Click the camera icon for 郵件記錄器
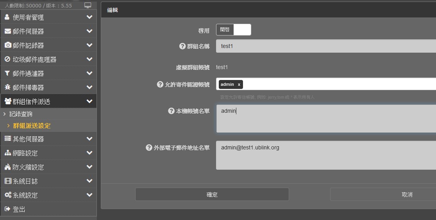Viewport: 436px width, 220px height. coord(7,45)
